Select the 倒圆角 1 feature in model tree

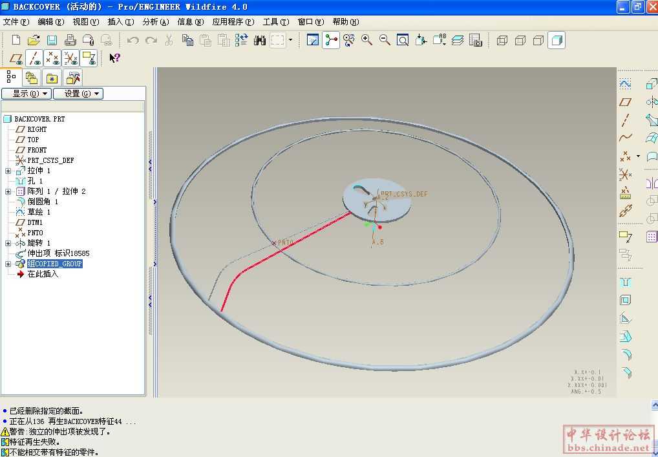point(43,202)
